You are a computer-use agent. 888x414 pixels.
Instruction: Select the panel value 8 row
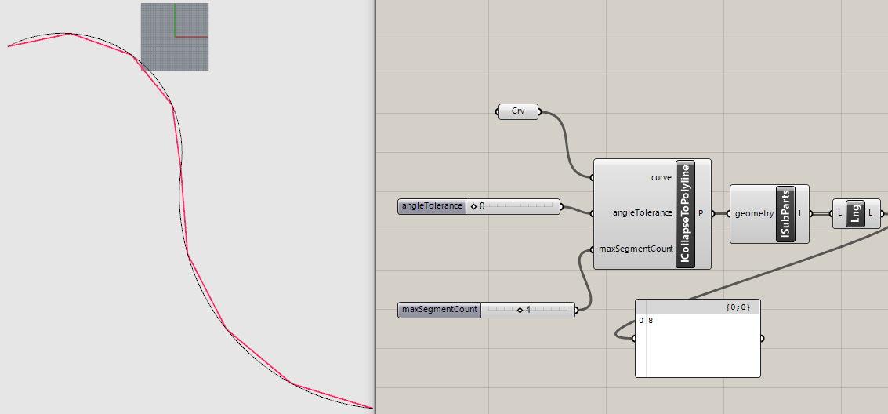698,321
